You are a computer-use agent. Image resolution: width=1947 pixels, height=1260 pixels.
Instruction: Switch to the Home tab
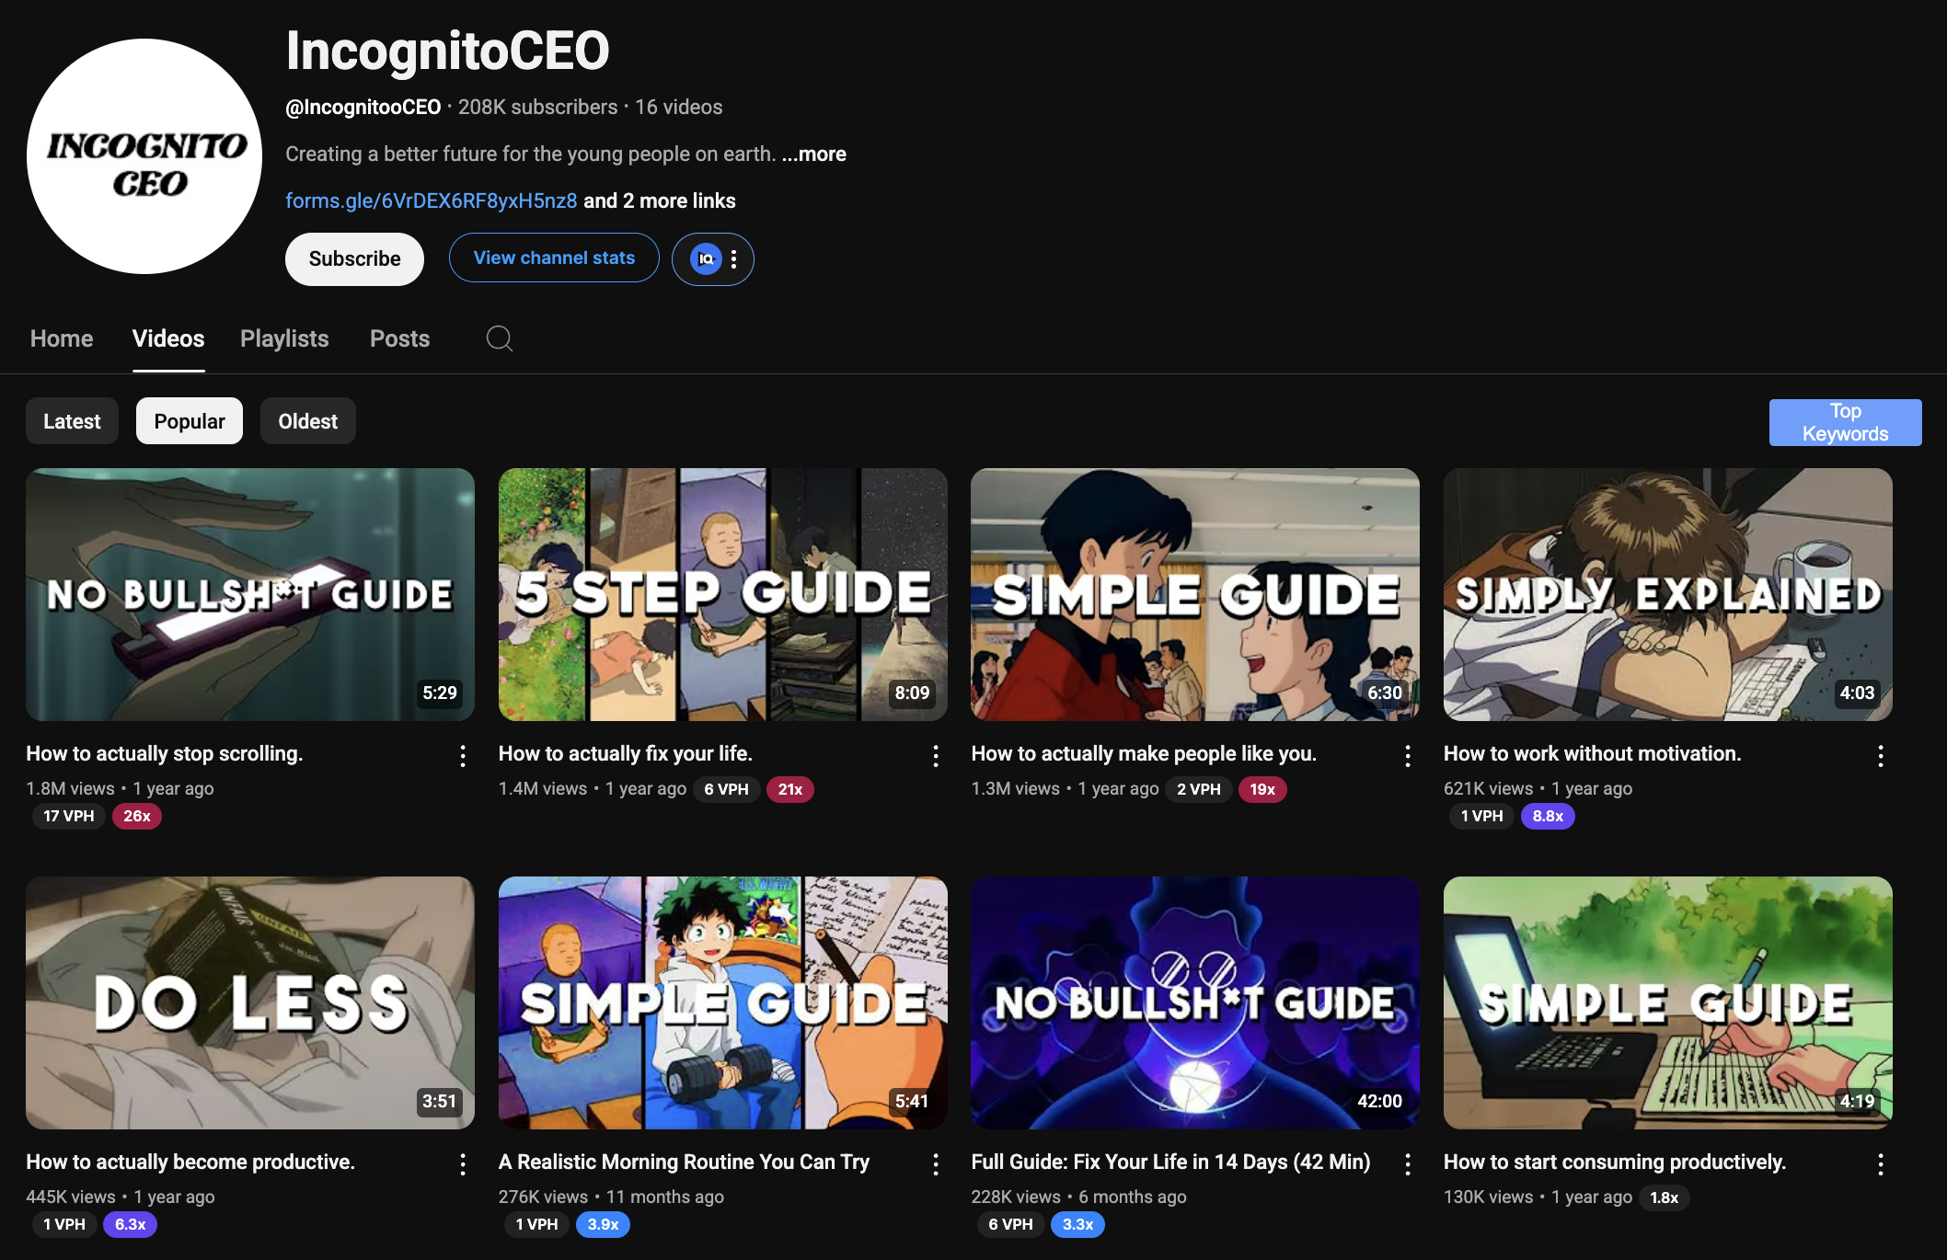click(x=62, y=338)
